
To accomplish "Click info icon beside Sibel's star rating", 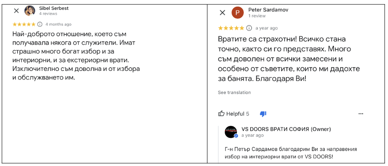I will point(40,24).
